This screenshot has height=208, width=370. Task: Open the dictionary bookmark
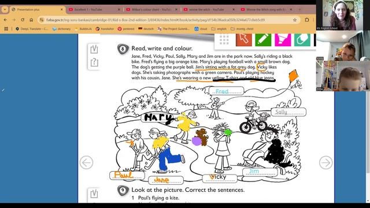[62, 29]
